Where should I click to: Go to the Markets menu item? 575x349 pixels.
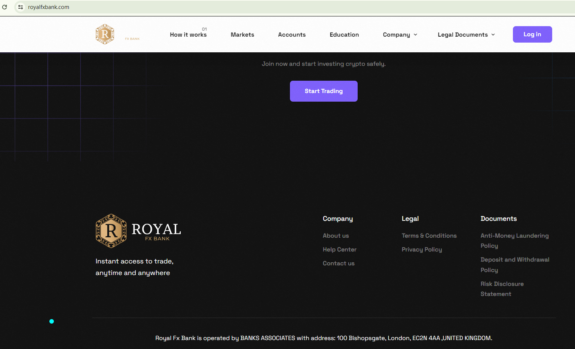coord(242,35)
